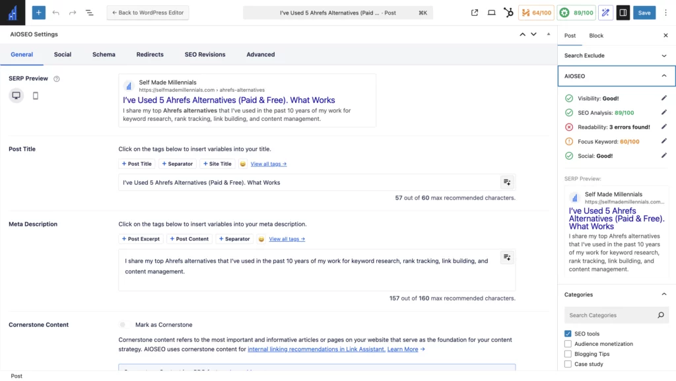Select the mobile SERP preview icon

tap(34, 96)
